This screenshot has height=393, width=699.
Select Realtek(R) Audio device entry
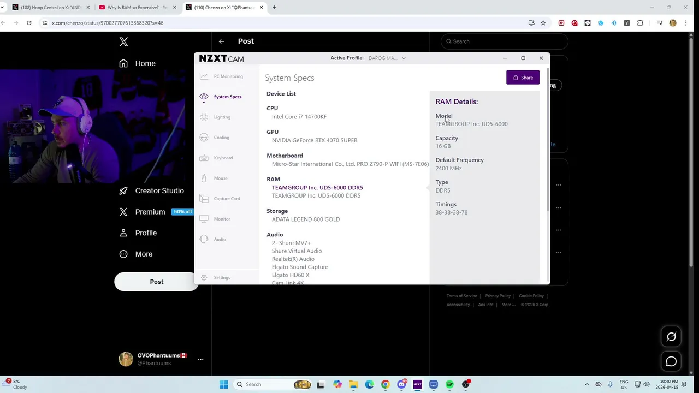coord(293,259)
